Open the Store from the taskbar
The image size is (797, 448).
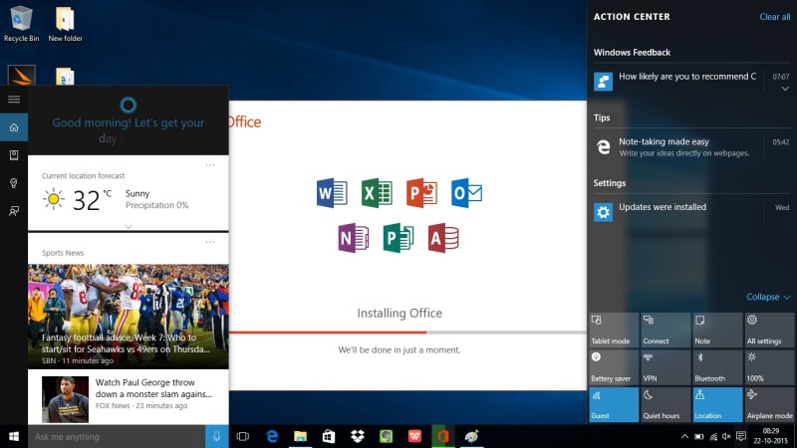[329, 436]
